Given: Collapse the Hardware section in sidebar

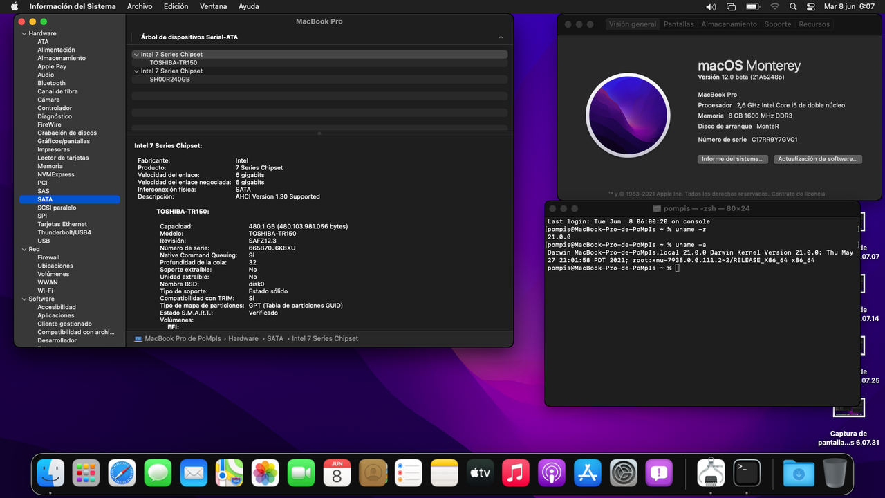Looking at the screenshot, I should point(24,33).
